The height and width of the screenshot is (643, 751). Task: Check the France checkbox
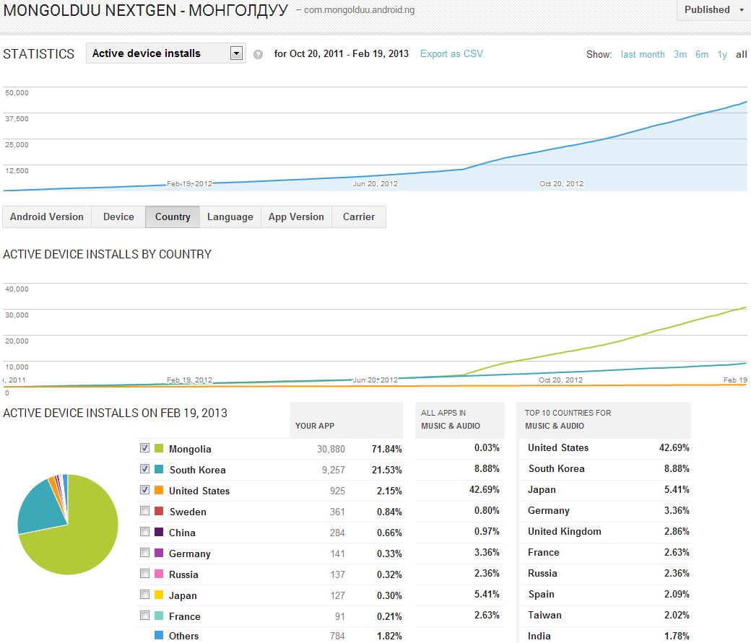pyautogui.click(x=144, y=616)
